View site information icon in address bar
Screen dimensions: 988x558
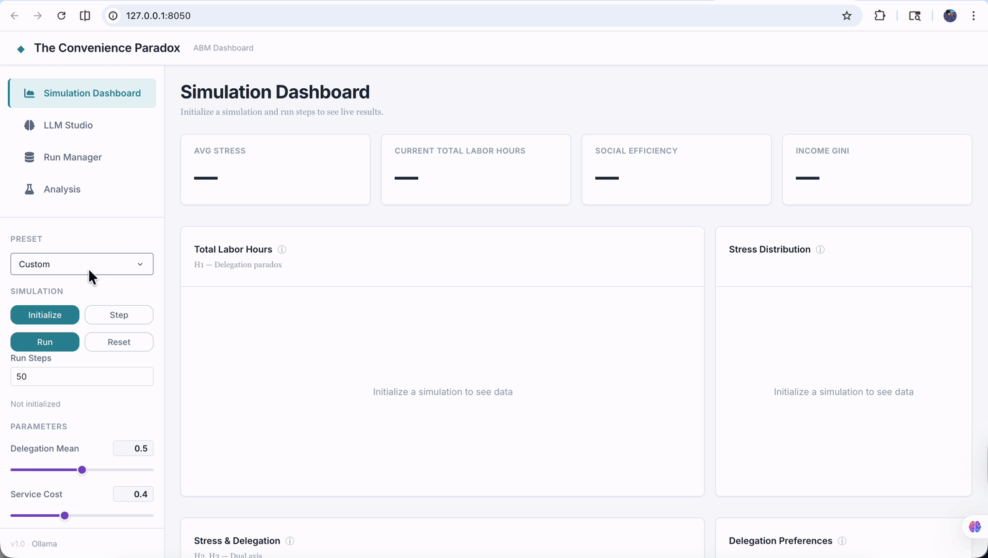pyautogui.click(x=113, y=16)
